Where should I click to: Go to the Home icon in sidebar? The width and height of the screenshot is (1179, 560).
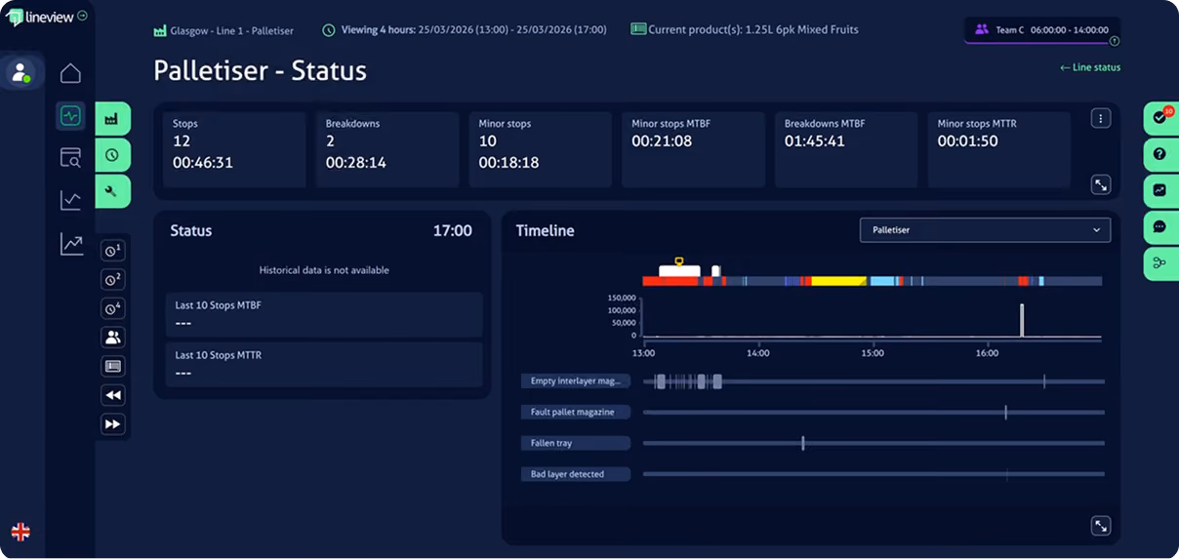click(70, 73)
